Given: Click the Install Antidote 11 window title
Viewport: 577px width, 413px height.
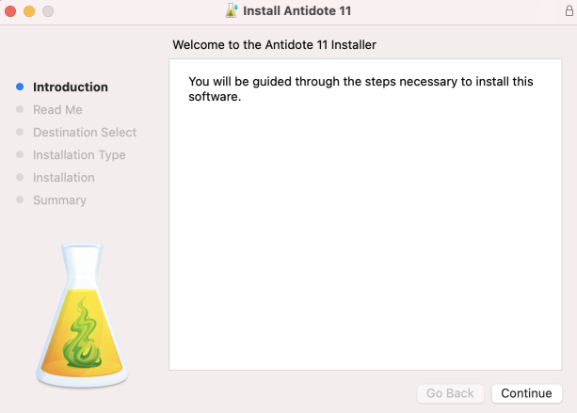Looking at the screenshot, I should coord(297,11).
